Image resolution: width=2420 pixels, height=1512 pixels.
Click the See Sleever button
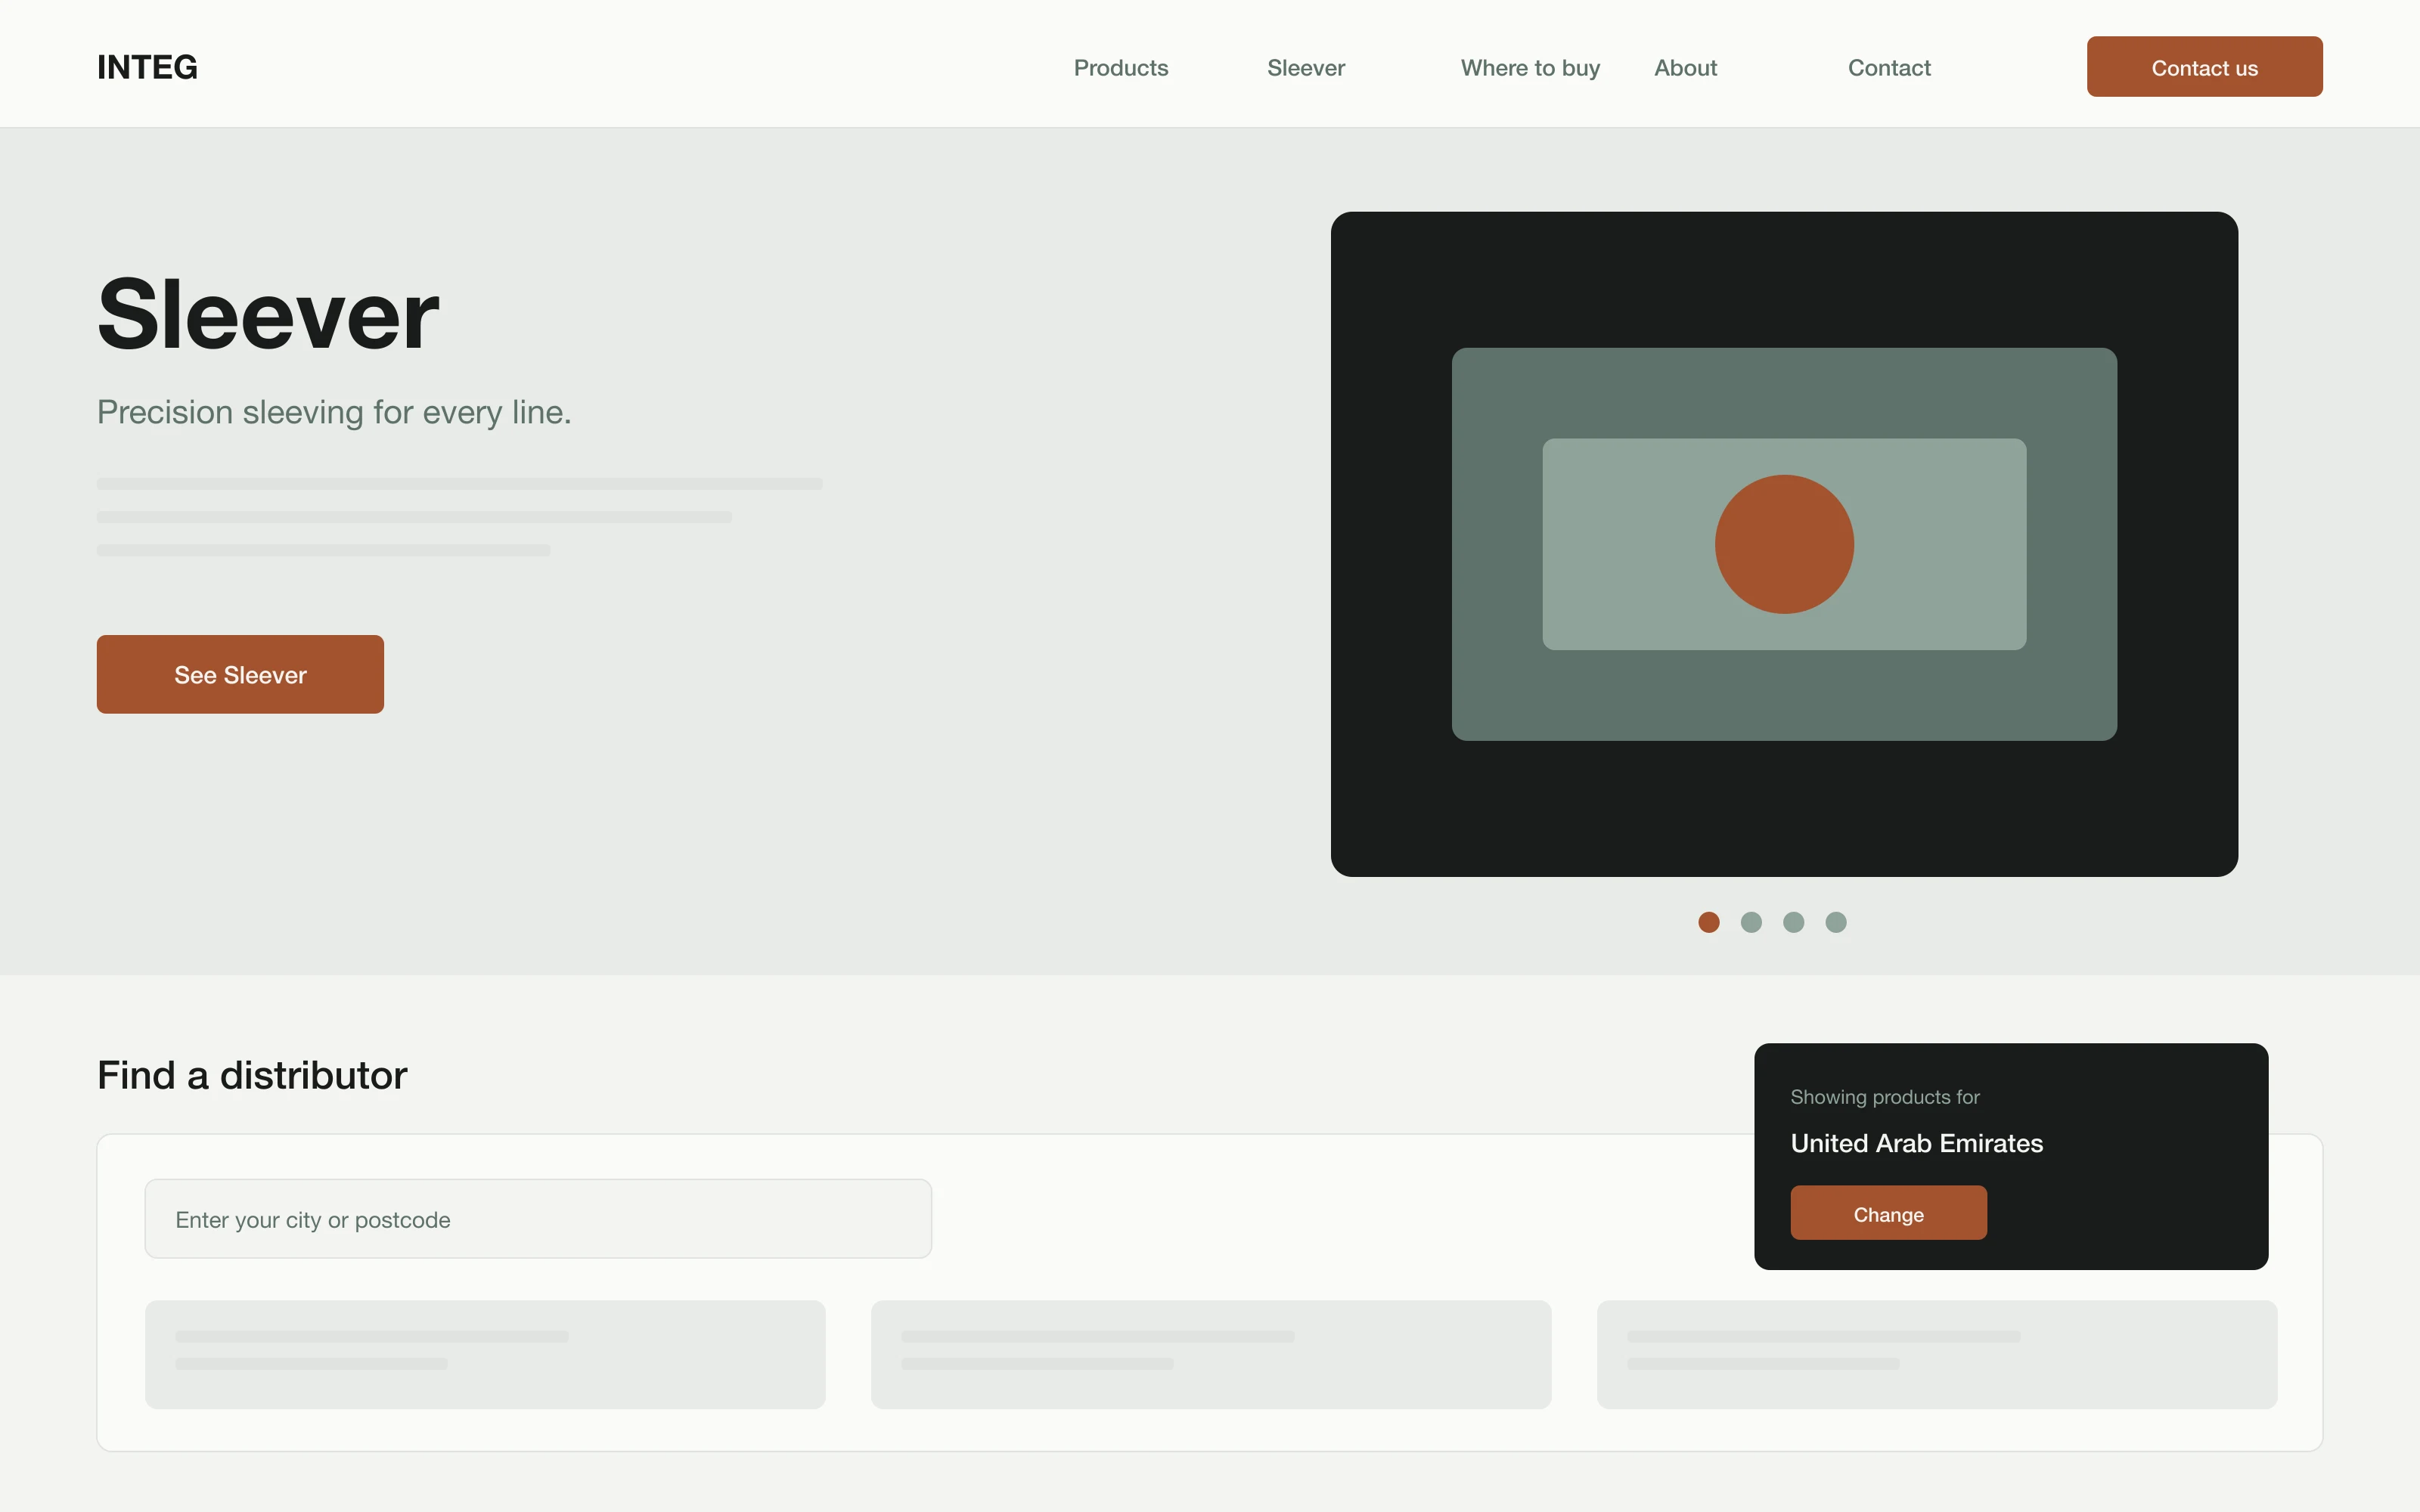click(240, 674)
